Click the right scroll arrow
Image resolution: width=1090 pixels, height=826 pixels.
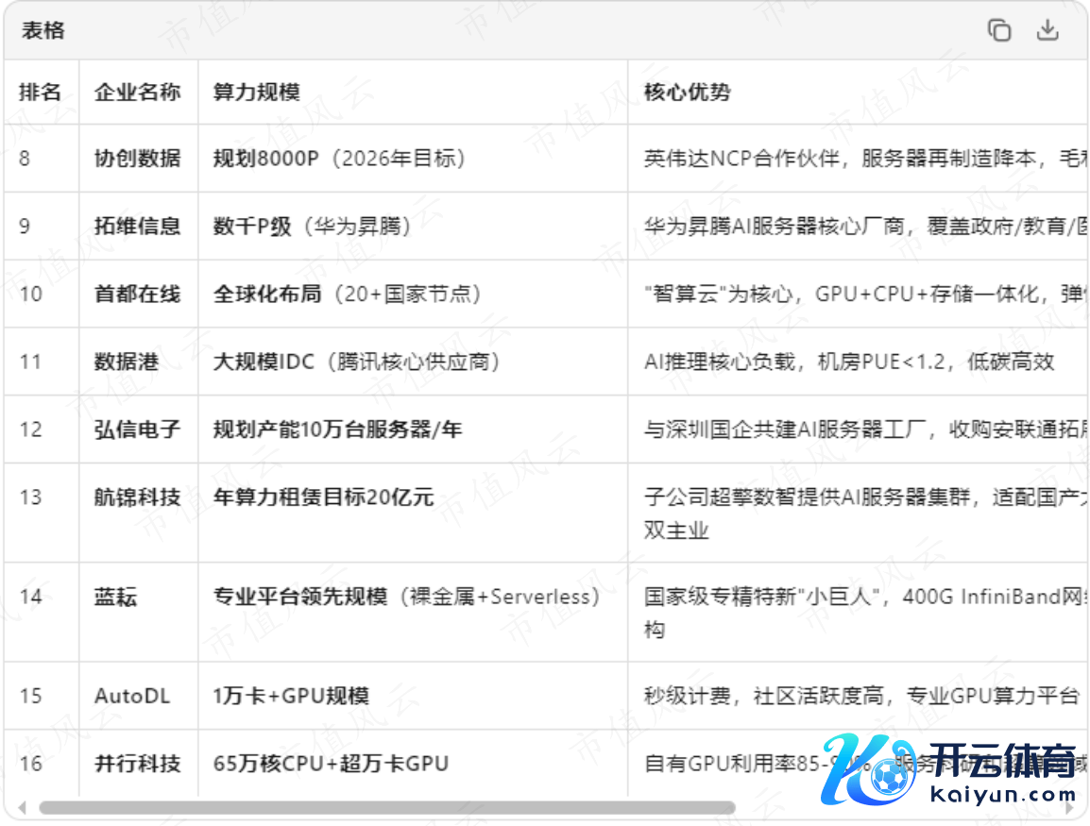[1070, 808]
